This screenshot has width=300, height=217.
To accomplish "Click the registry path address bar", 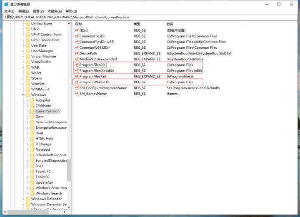I will pos(150,17).
